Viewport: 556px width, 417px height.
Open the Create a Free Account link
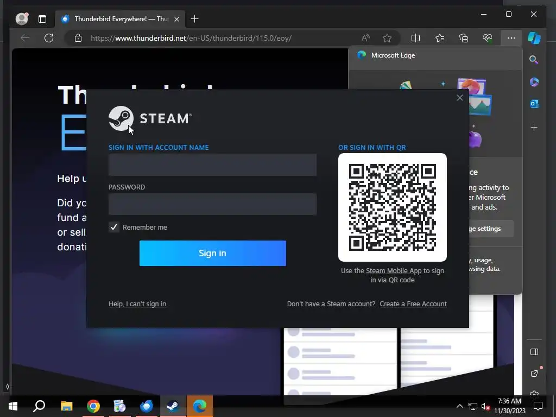[x=413, y=304]
